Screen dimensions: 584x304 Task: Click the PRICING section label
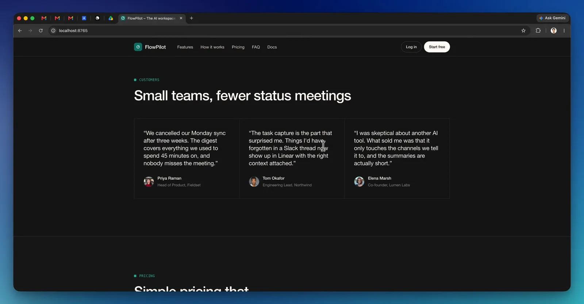tap(147, 276)
